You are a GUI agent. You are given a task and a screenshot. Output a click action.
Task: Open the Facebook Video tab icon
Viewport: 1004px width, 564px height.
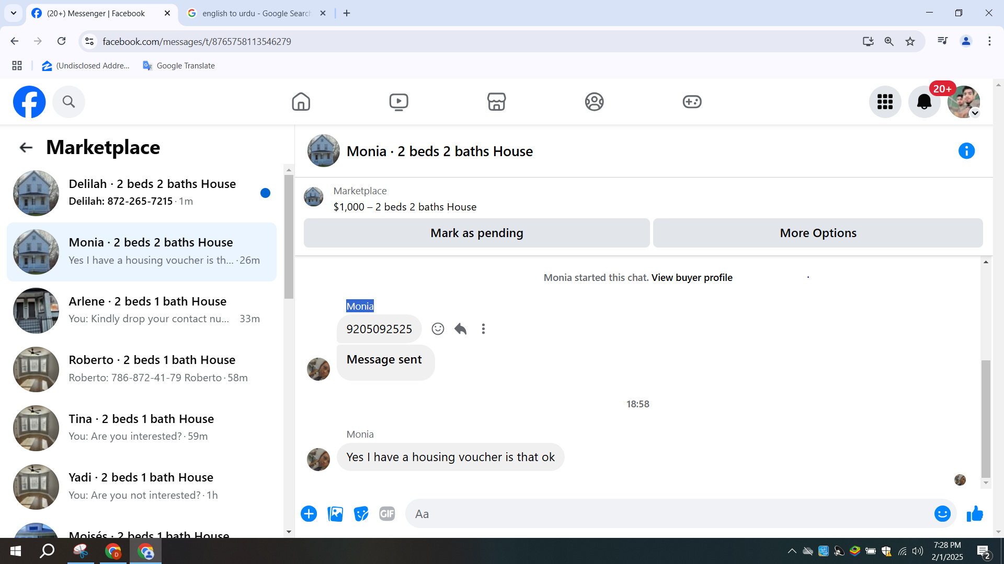pos(398,102)
